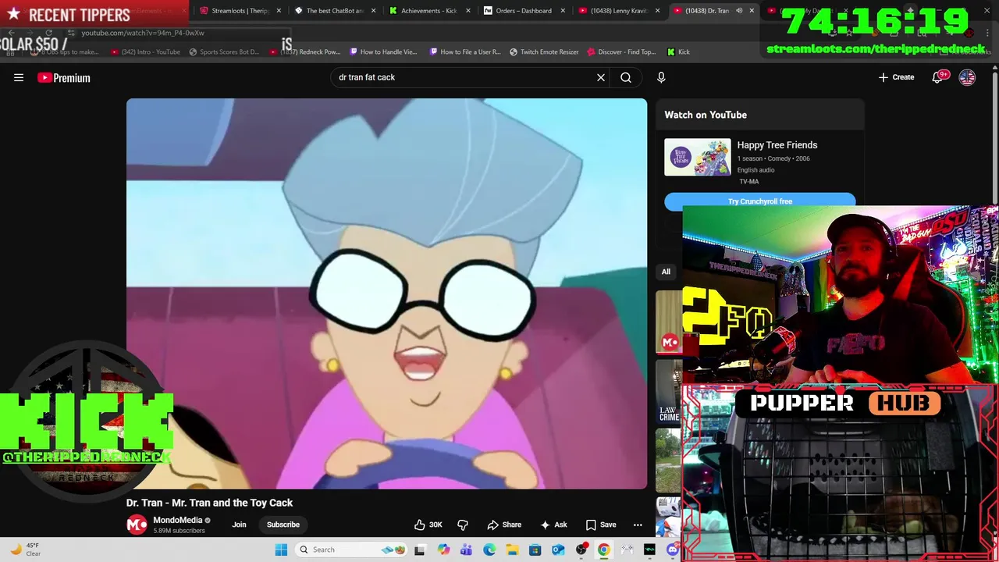Close the Orders – Dashboard tab
The height and width of the screenshot is (562, 999).
(x=562, y=11)
